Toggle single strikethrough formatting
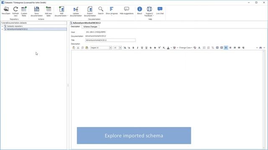 (151, 48)
